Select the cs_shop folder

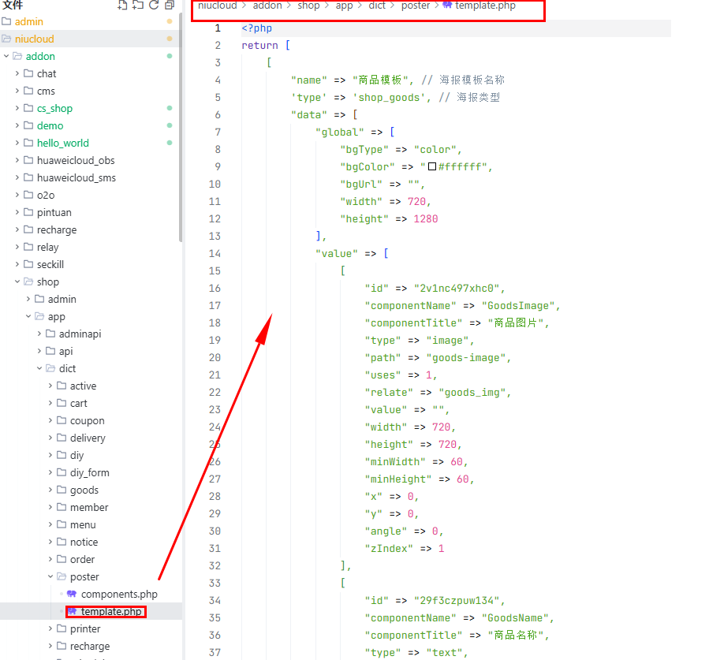coord(54,108)
